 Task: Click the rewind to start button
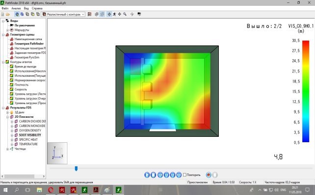pyautogui.click(x=160, y=175)
